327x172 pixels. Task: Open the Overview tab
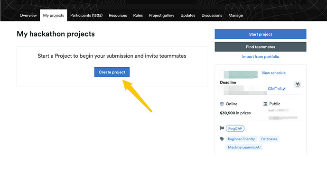28,15
